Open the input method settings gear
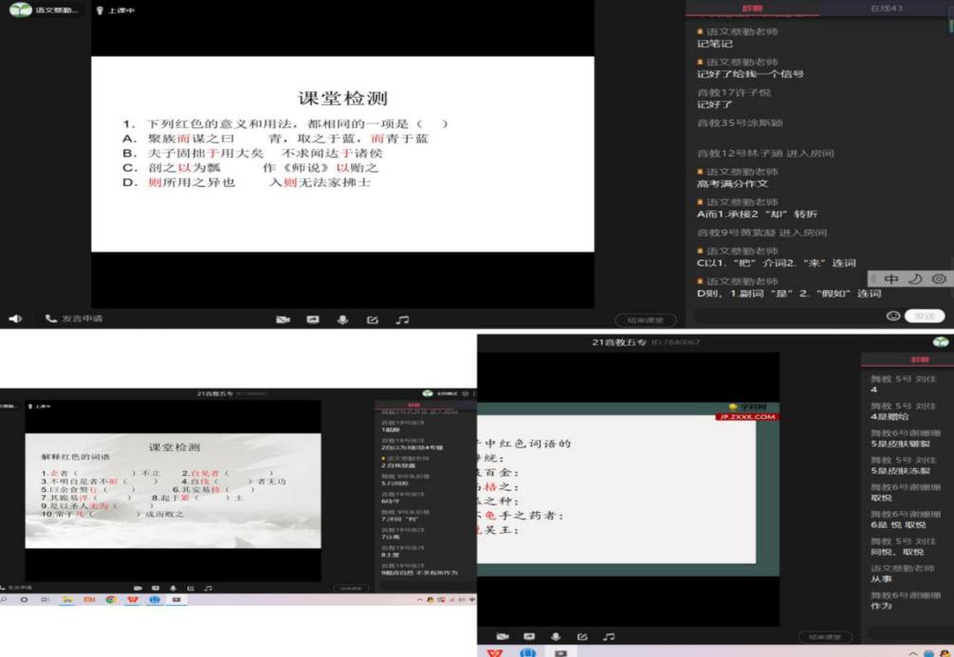 (x=938, y=279)
